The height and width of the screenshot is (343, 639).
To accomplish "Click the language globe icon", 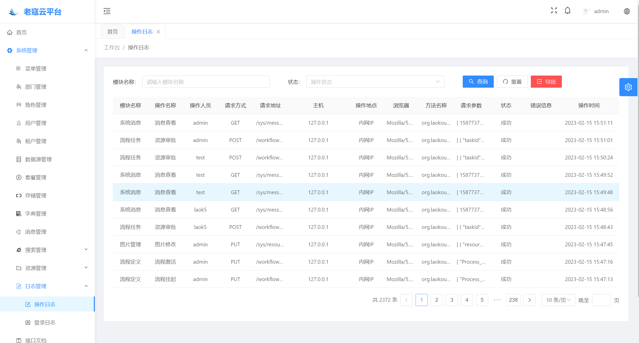I will coord(627,11).
